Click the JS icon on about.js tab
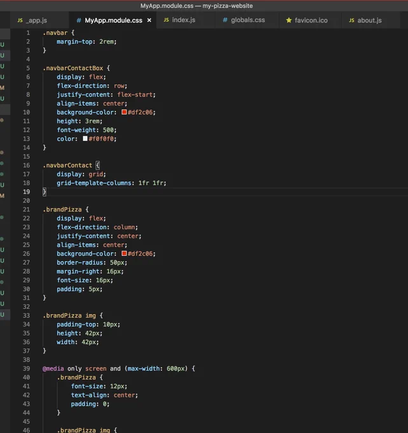This screenshot has height=433, width=408. tap(351, 20)
